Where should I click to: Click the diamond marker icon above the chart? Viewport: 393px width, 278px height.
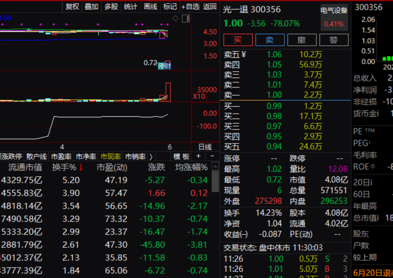[x=175, y=18]
